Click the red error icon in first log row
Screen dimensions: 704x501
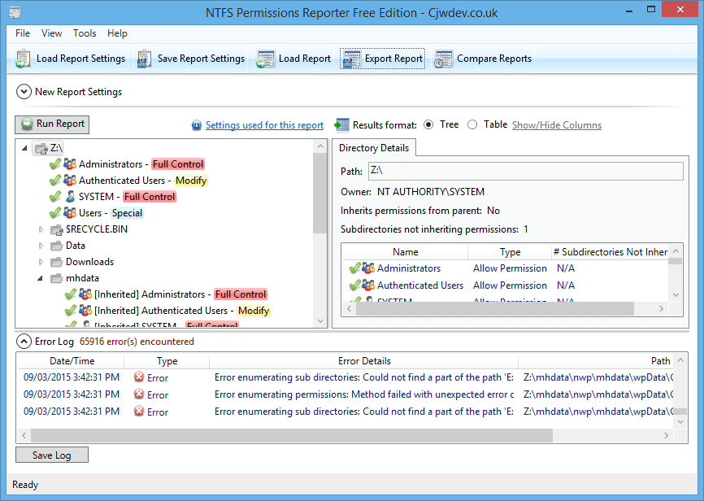139,377
